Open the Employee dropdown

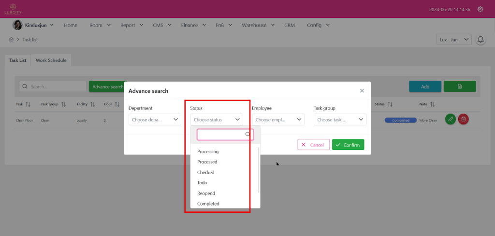click(x=278, y=119)
